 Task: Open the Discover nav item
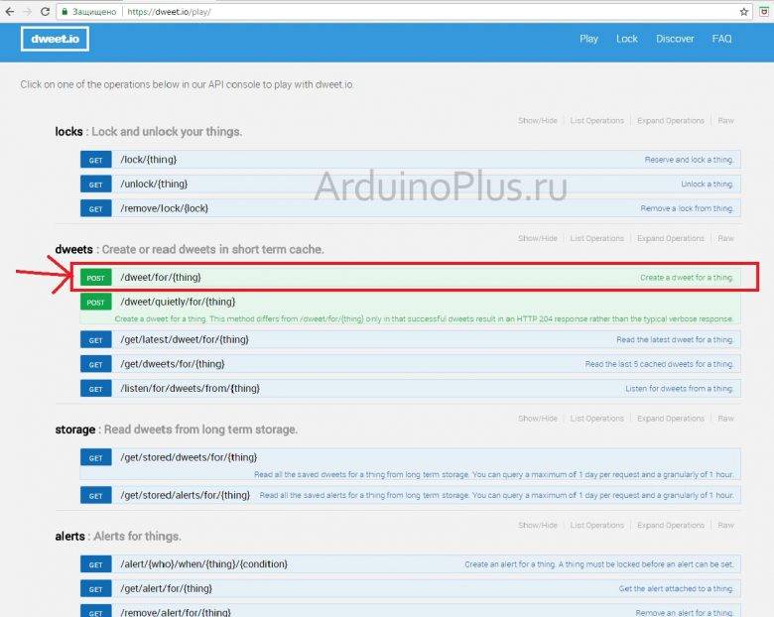point(675,39)
